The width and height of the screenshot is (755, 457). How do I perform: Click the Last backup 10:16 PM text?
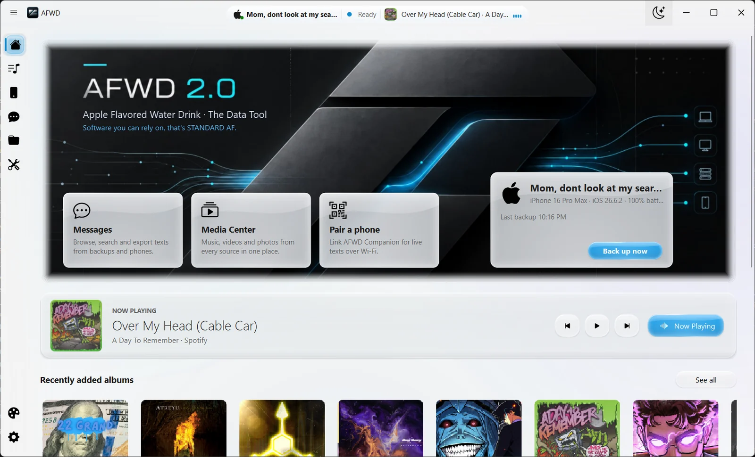tap(533, 217)
